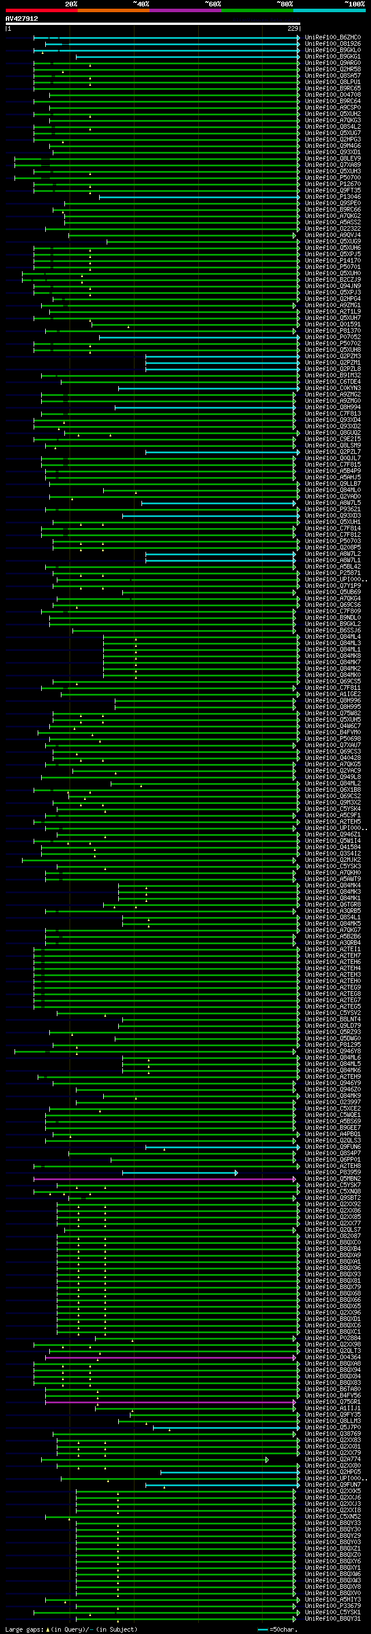Image resolution: width=371 pixels, height=1634 pixels.
Task: Open hit UniRef100_P81370
Action: [x=332, y=330]
